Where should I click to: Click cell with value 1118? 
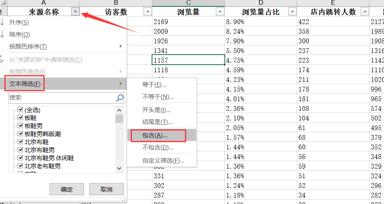coord(188,70)
